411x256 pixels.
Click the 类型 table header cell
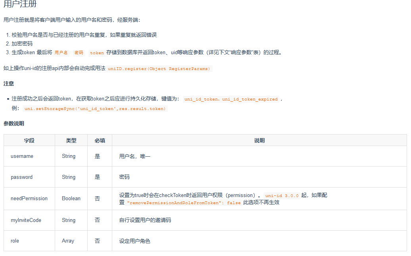71,140
